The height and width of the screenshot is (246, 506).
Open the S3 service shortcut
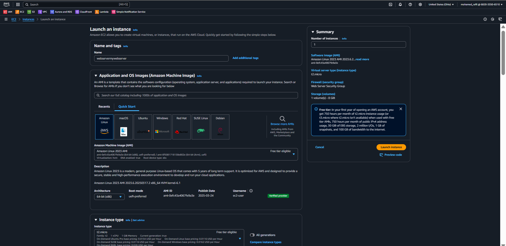pyautogui.click(x=31, y=12)
